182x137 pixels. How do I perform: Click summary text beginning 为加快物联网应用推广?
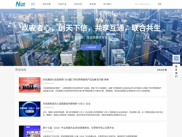coord(102,89)
